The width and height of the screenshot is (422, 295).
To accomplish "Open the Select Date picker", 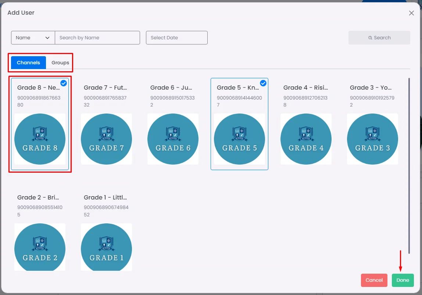I will pos(176,38).
